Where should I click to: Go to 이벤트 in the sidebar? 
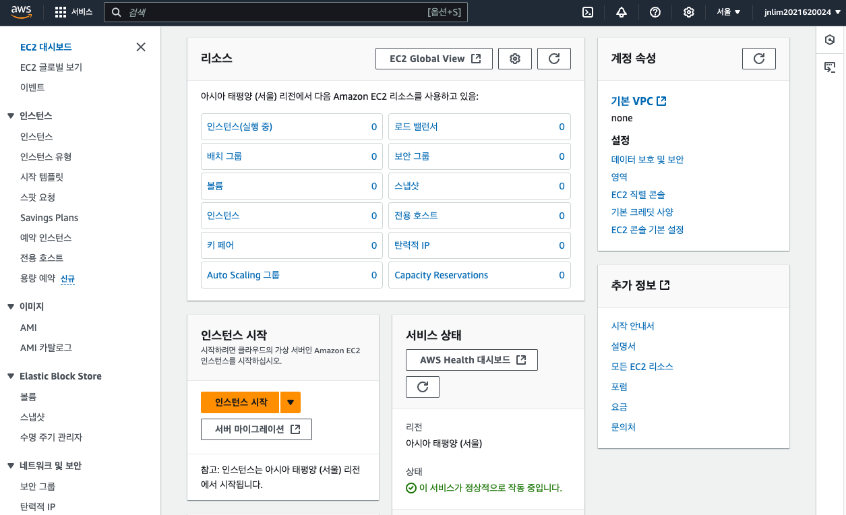pyautogui.click(x=32, y=88)
